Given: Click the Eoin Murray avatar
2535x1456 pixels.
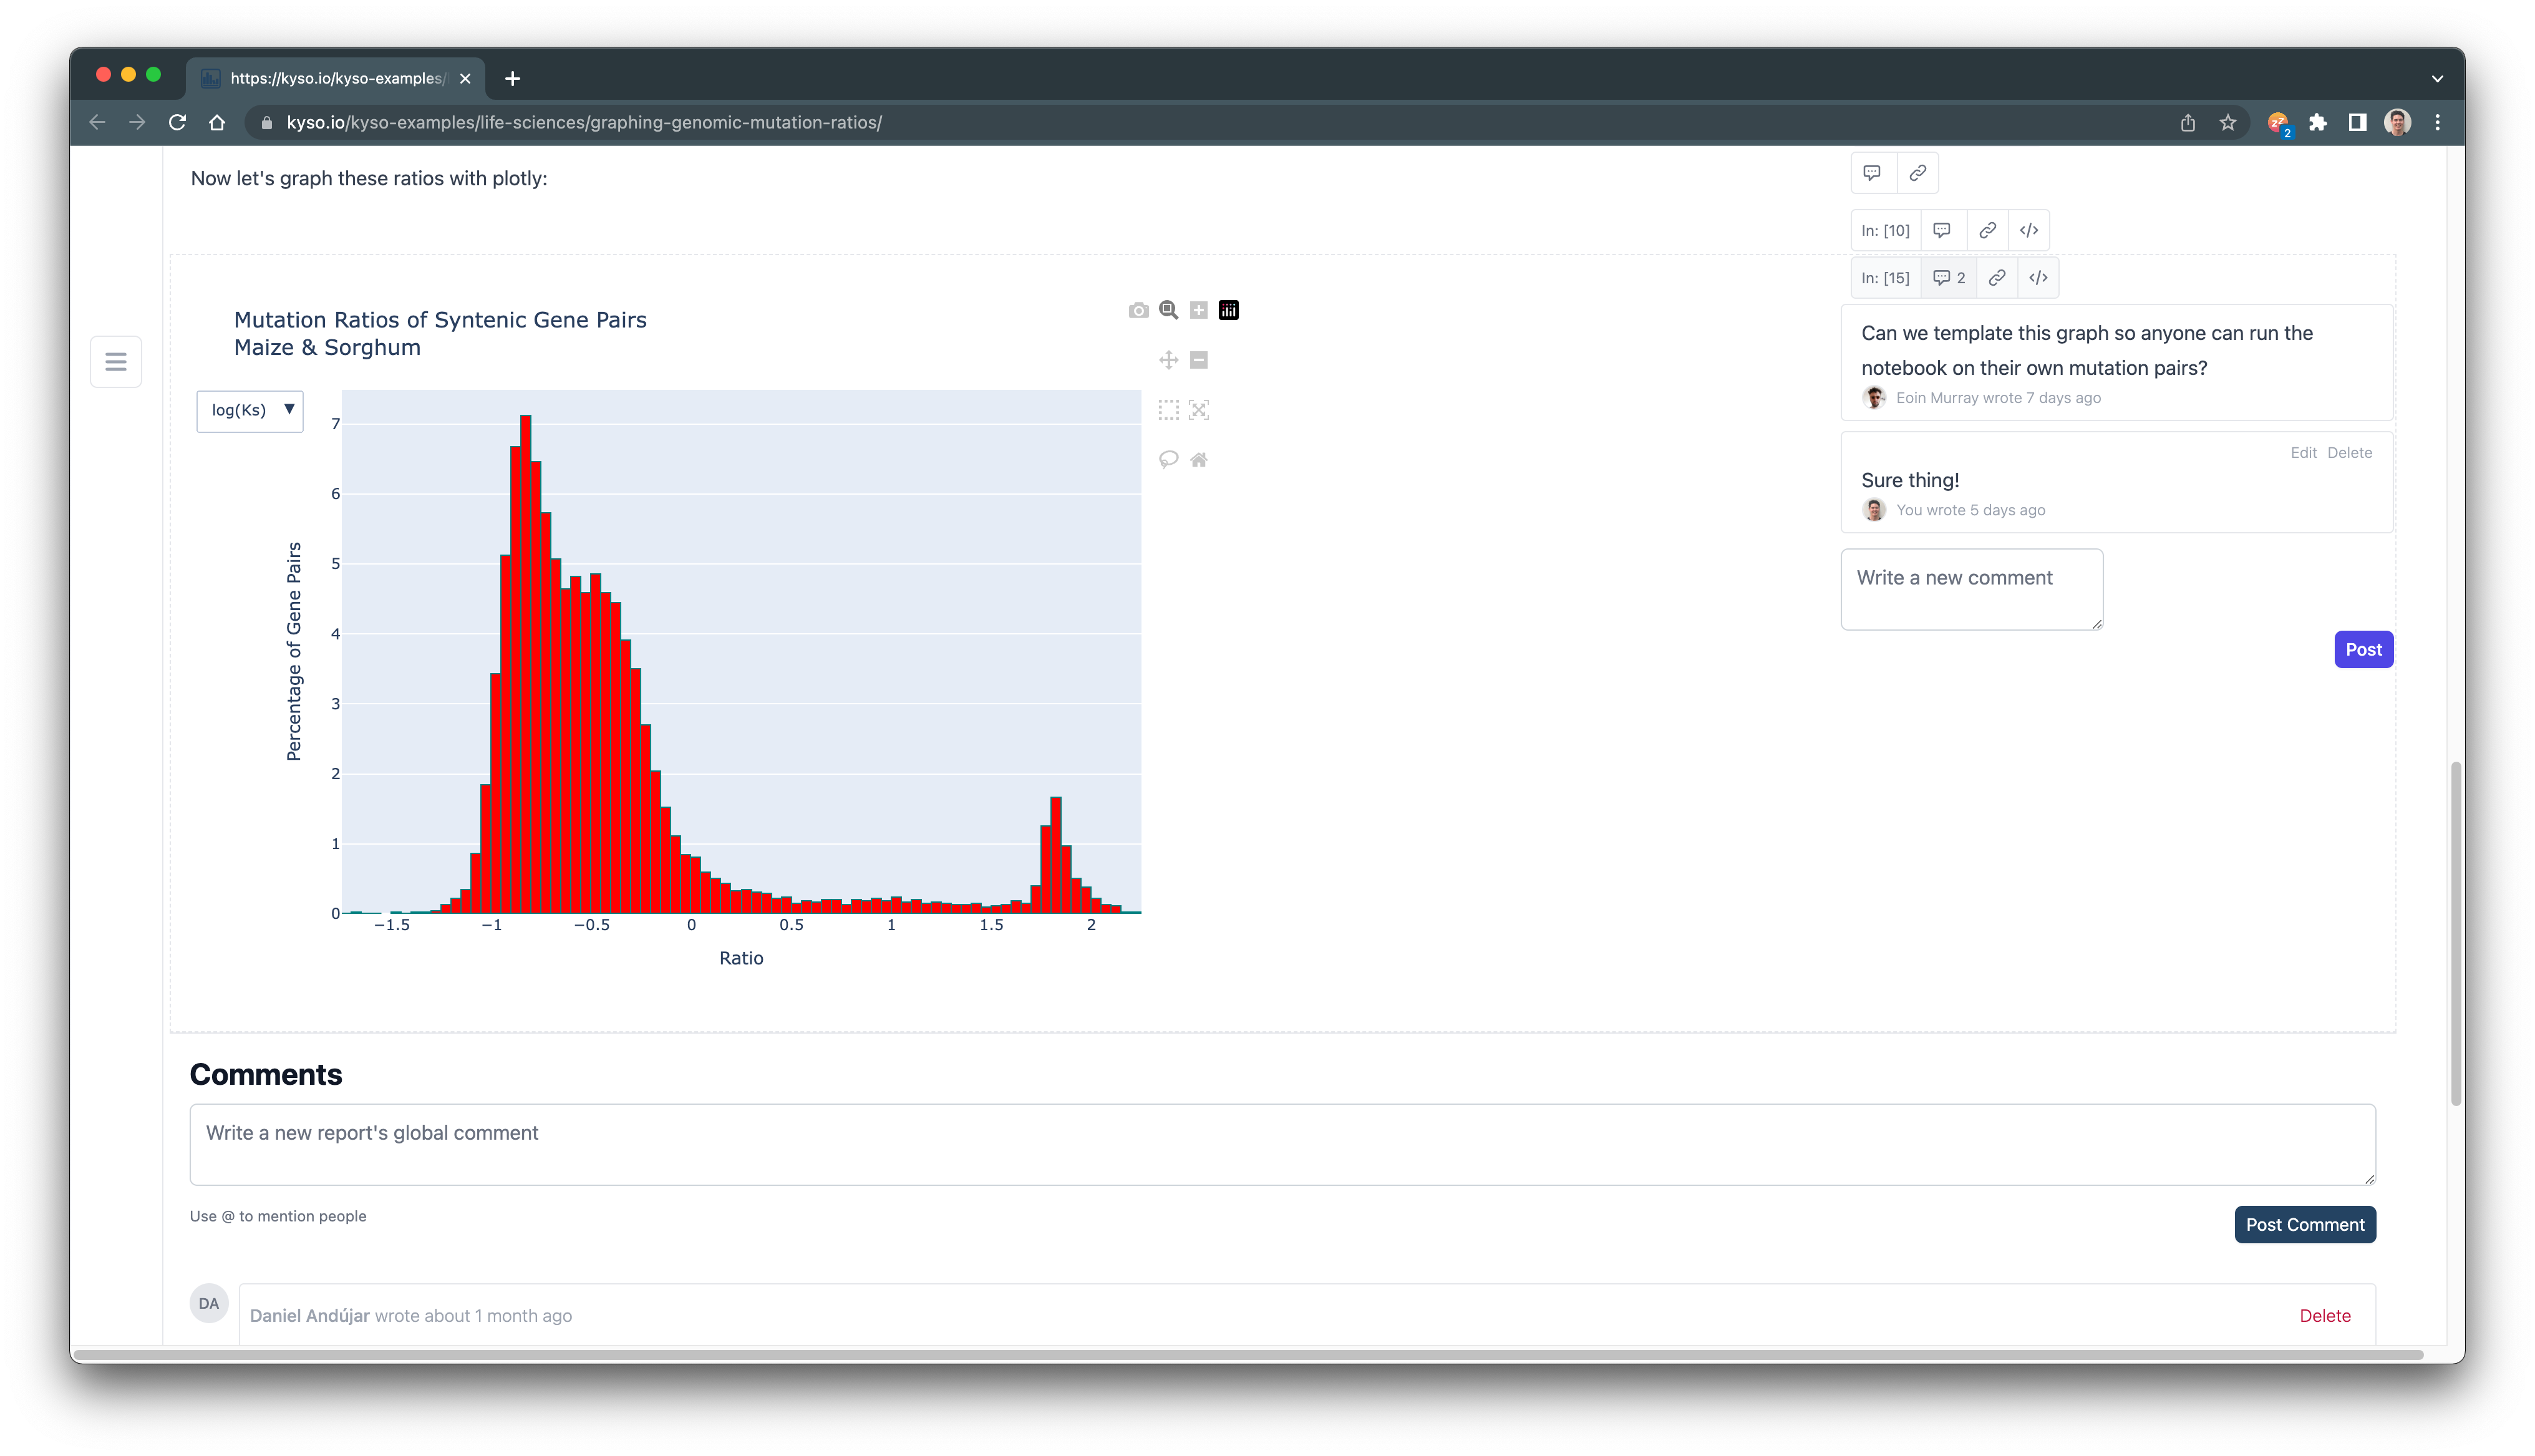Looking at the screenshot, I should pos(1874,398).
